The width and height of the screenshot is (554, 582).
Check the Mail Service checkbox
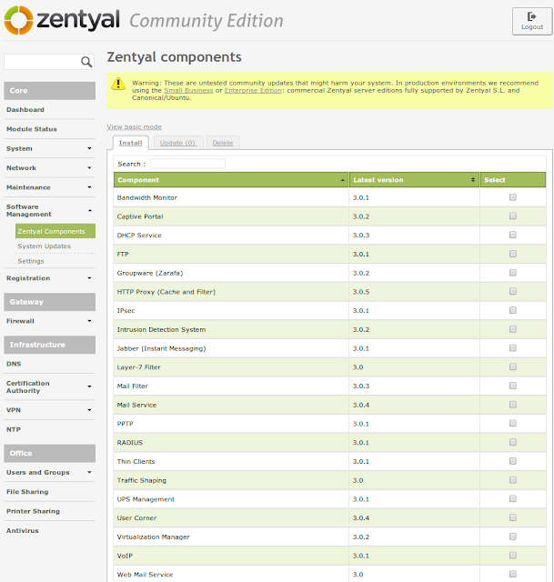pyautogui.click(x=513, y=405)
